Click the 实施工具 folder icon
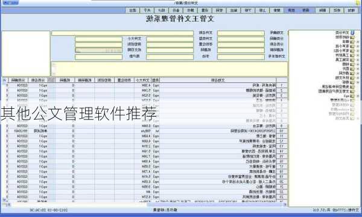This screenshot has height=217, width=362. pyautogui.click(x=352, y=60)
